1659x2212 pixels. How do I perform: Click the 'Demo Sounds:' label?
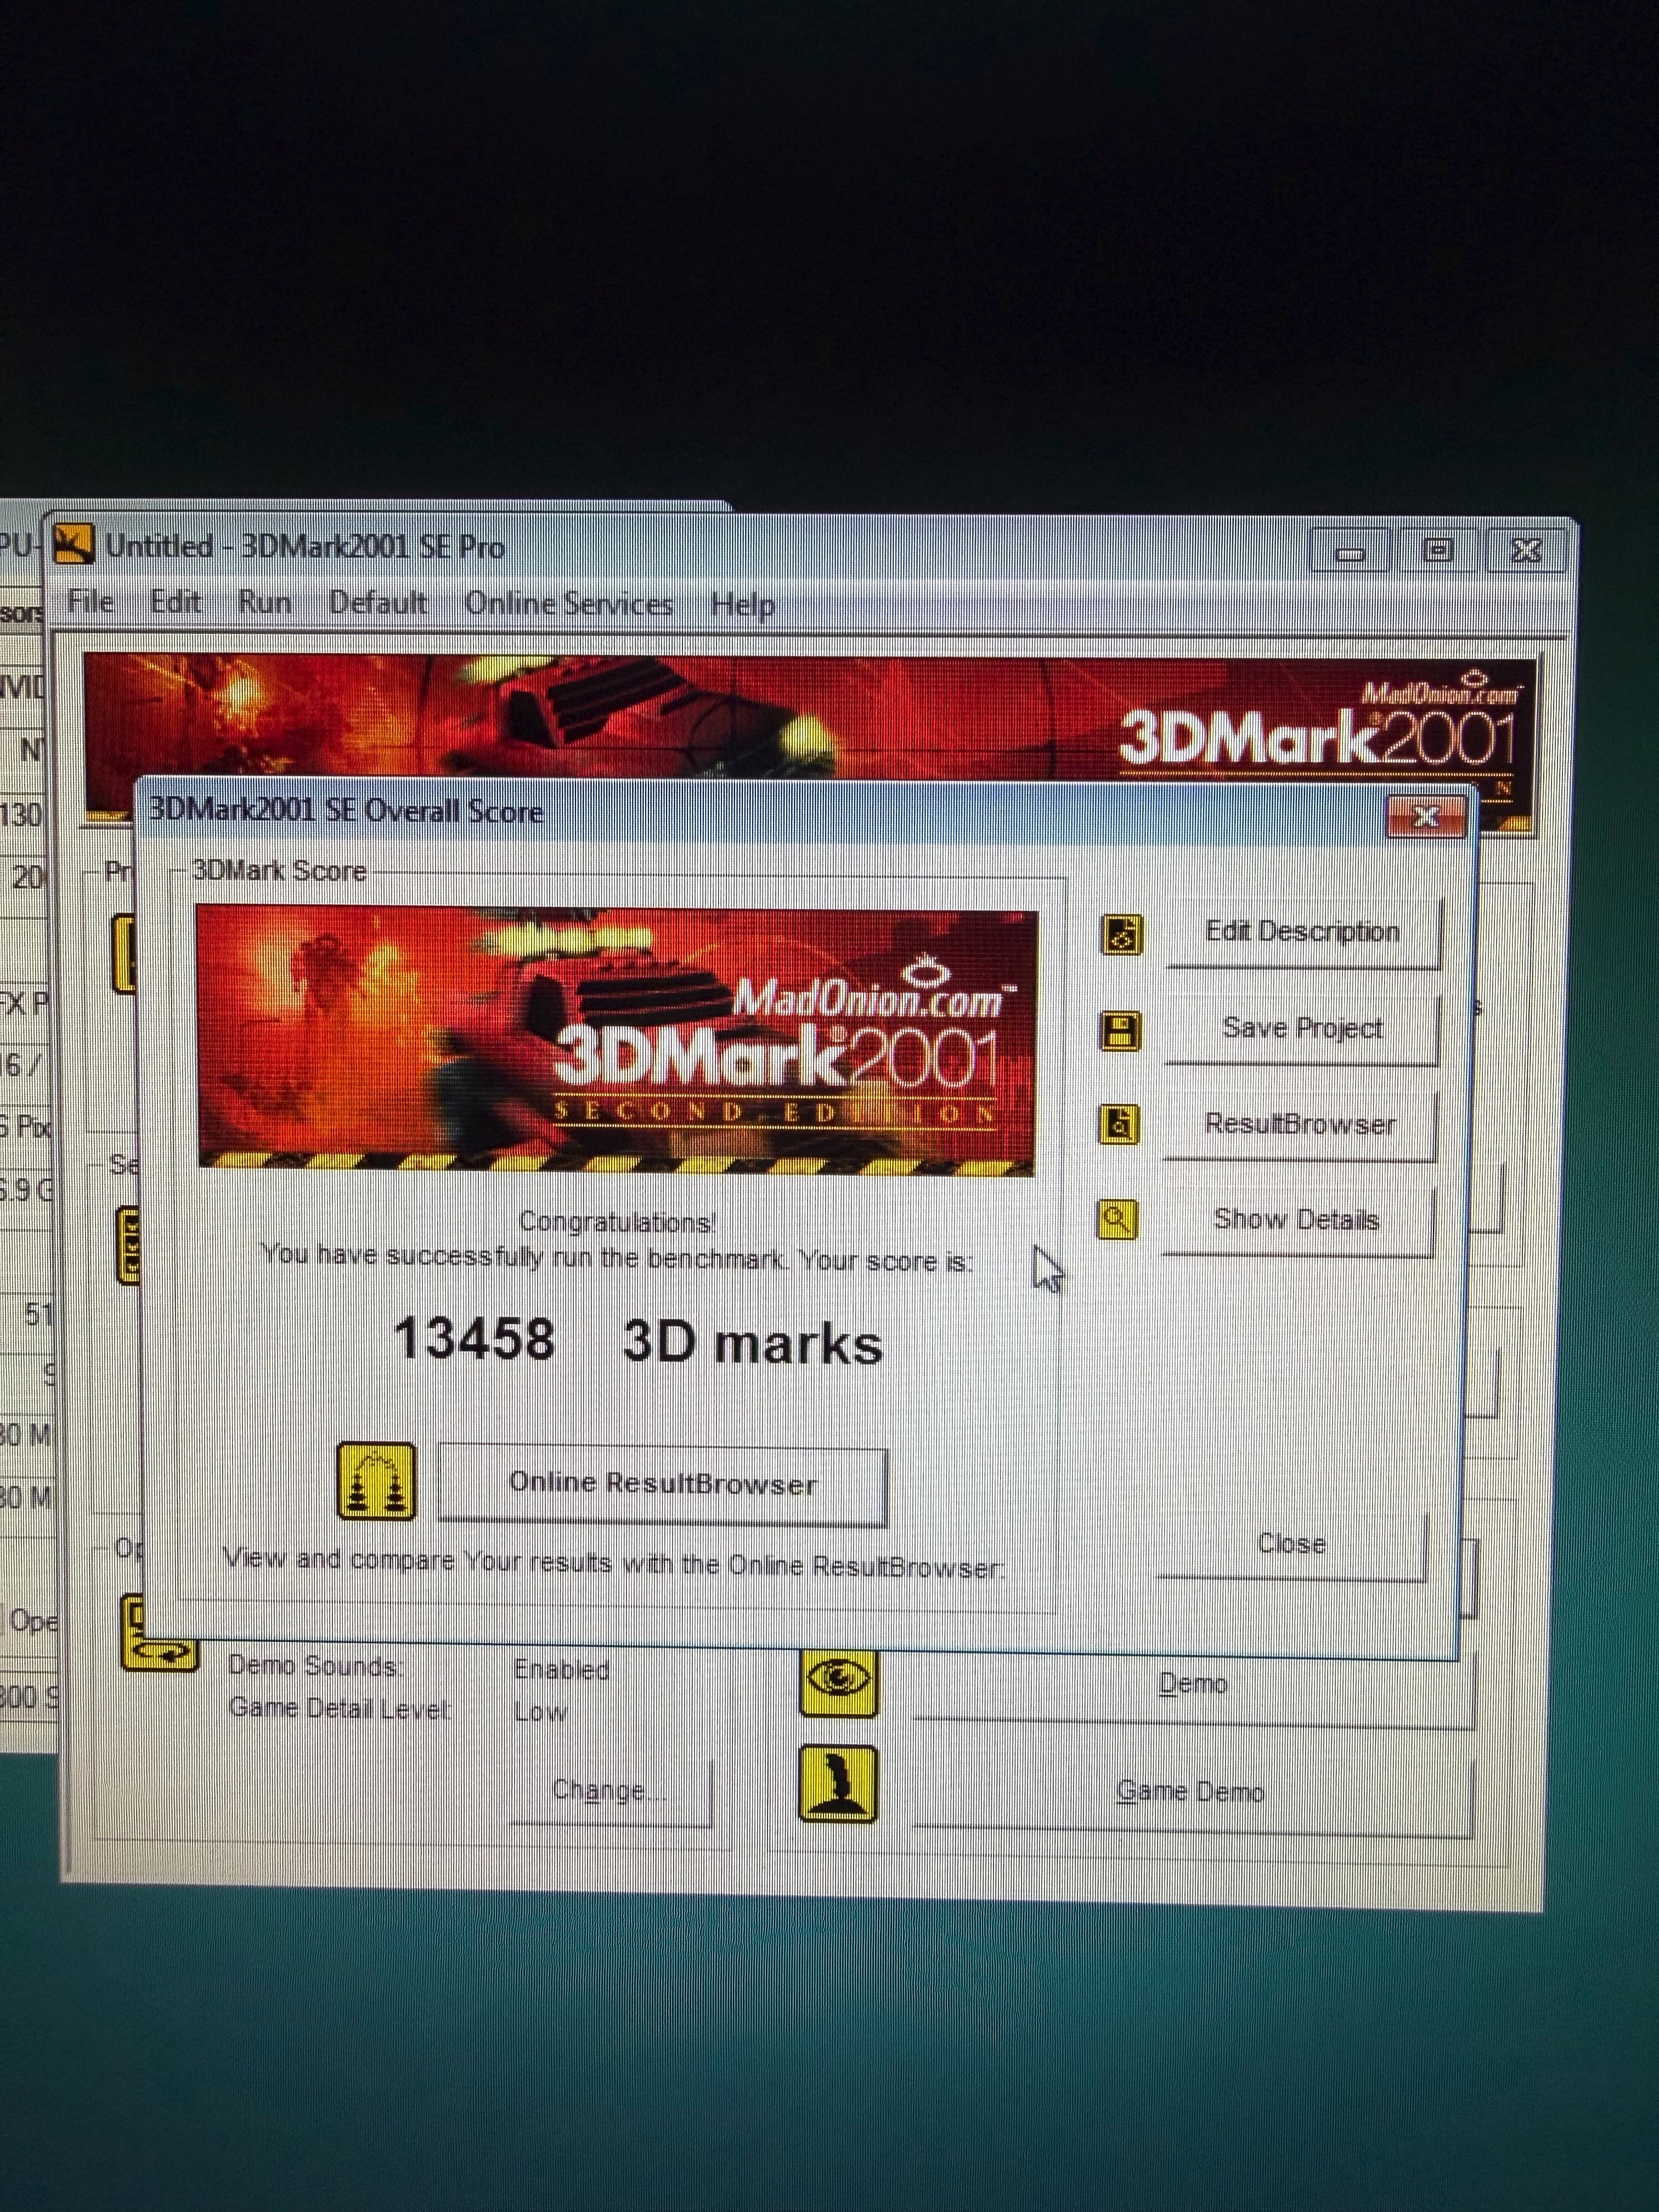click(x=315, y=1665)
